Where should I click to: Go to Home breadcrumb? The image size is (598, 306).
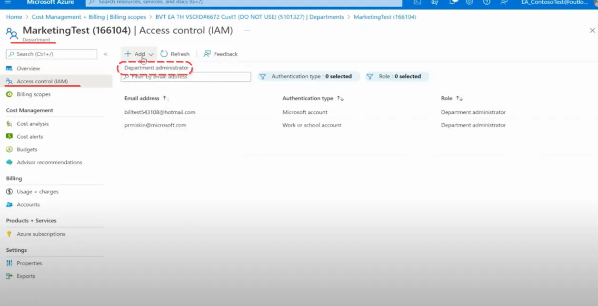(x=14, y=17)
